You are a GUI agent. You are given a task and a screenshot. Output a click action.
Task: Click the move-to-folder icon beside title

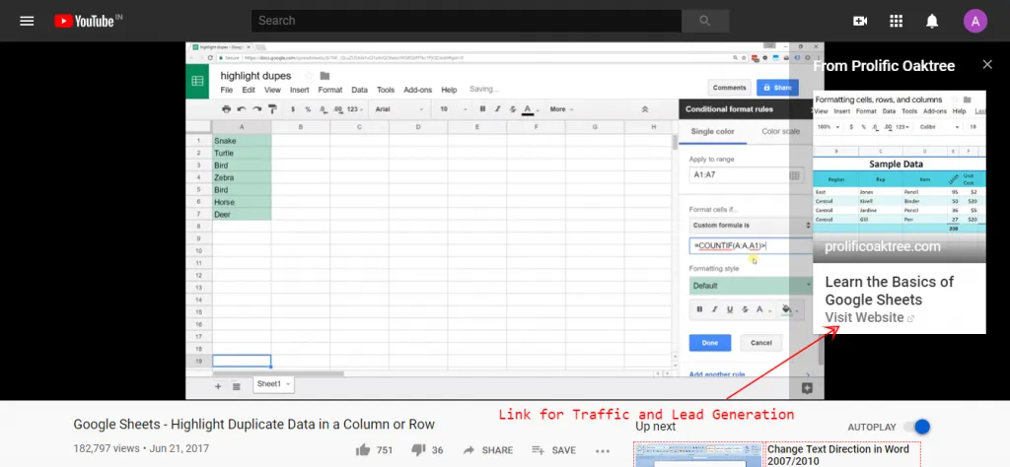325,76
